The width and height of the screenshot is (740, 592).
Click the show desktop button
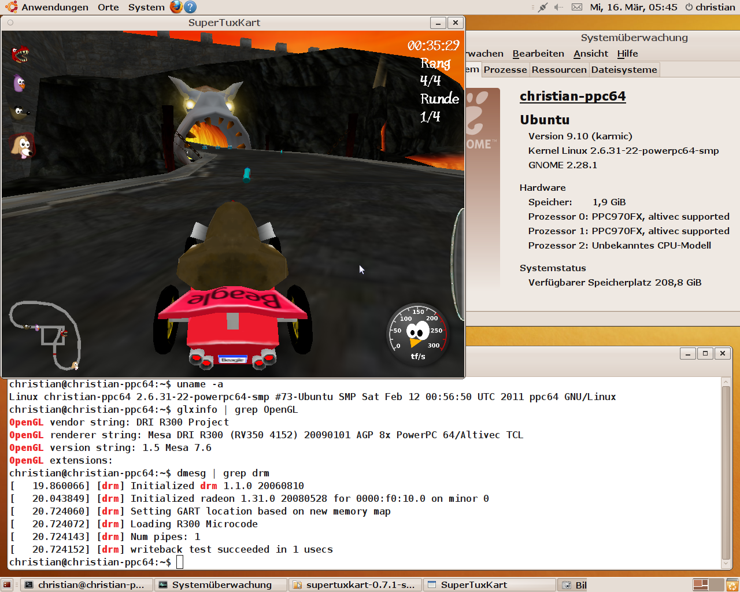point(7,585)
